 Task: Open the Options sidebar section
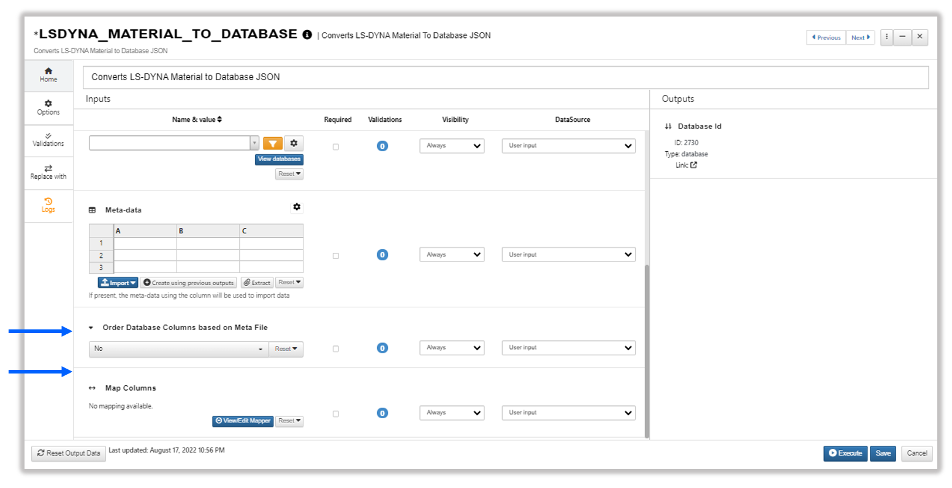click(48, 108)
